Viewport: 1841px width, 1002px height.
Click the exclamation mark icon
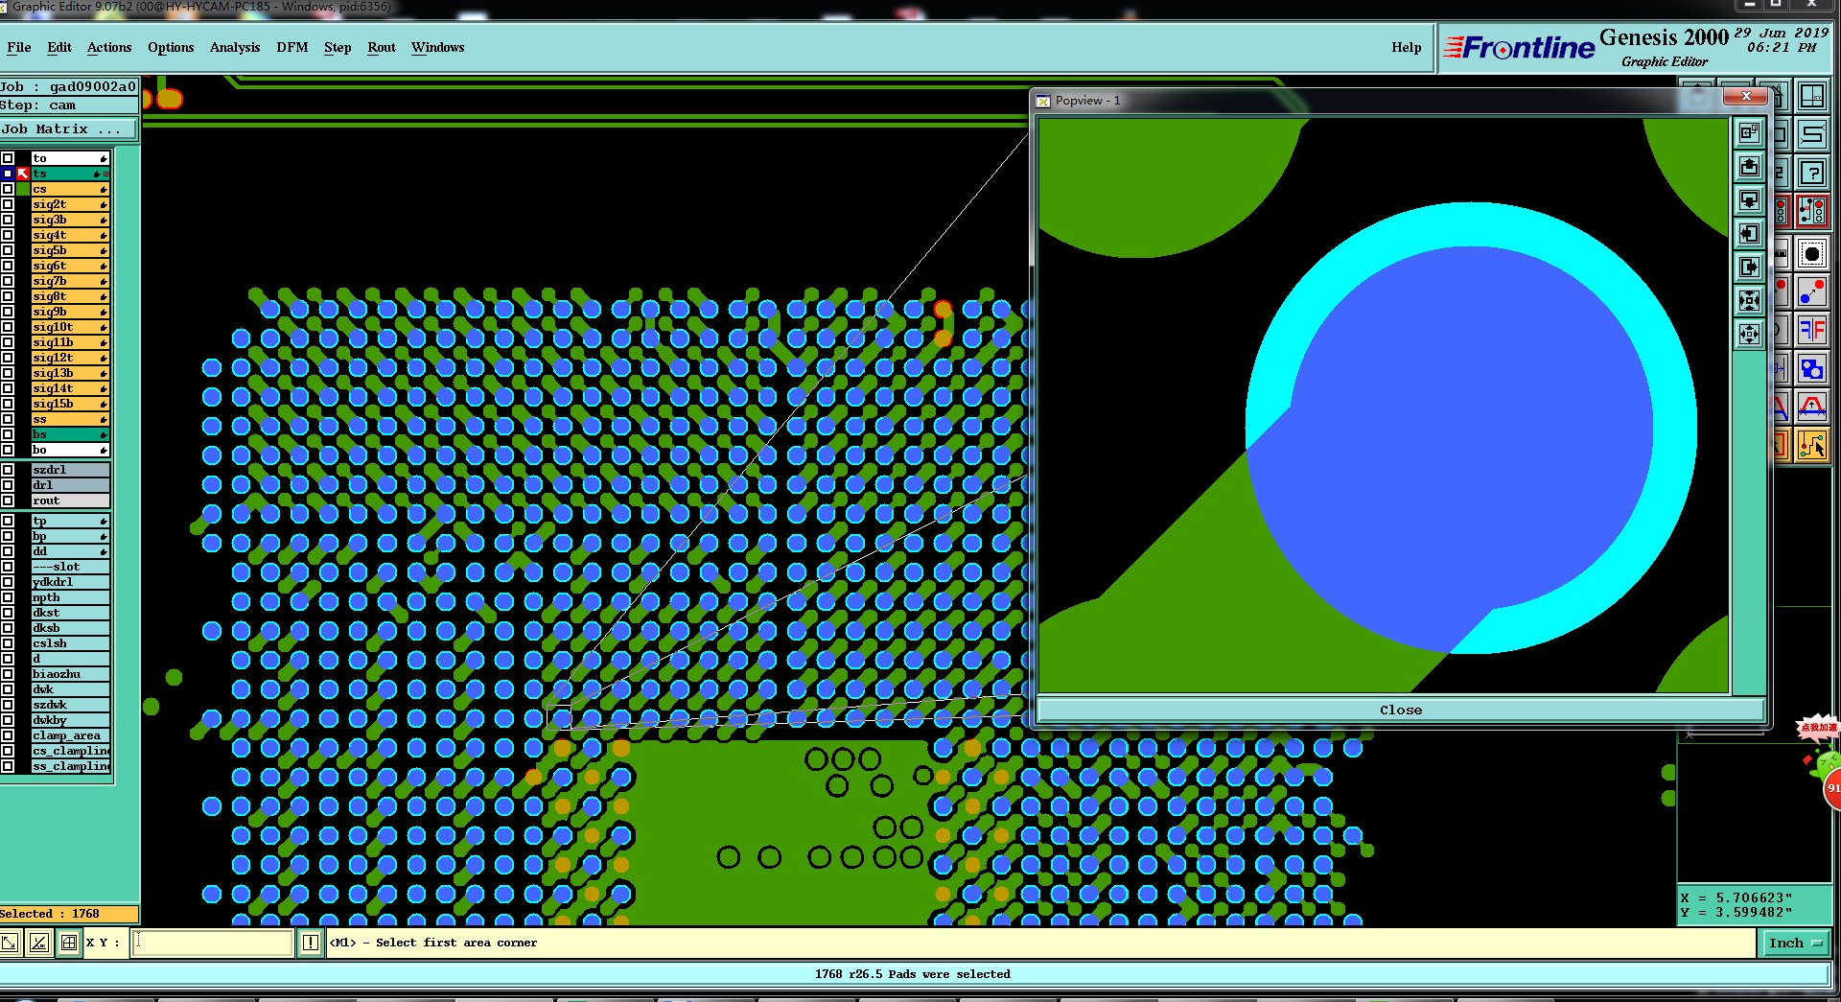click(311, 943)
